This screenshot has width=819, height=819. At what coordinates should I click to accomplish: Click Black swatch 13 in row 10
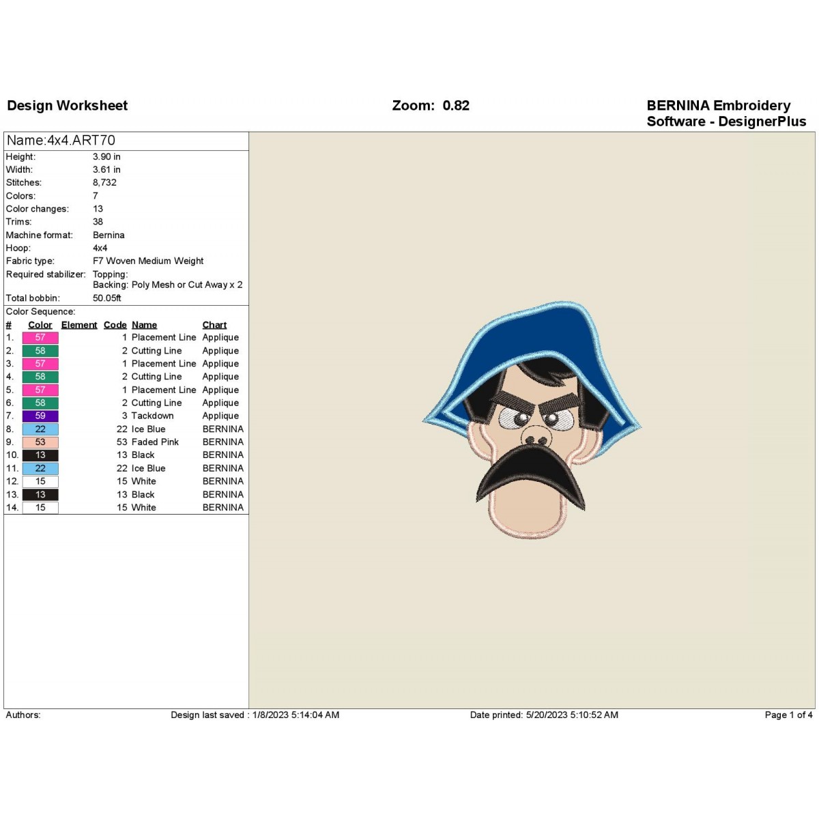point(40,455)
